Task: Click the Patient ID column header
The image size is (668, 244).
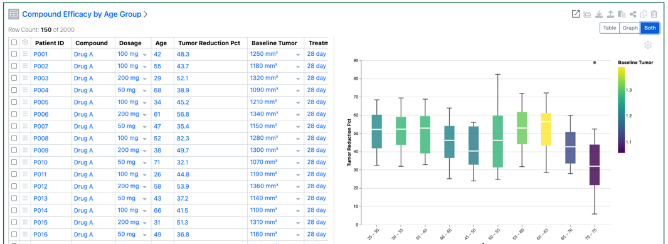Action: click(50, 43)
